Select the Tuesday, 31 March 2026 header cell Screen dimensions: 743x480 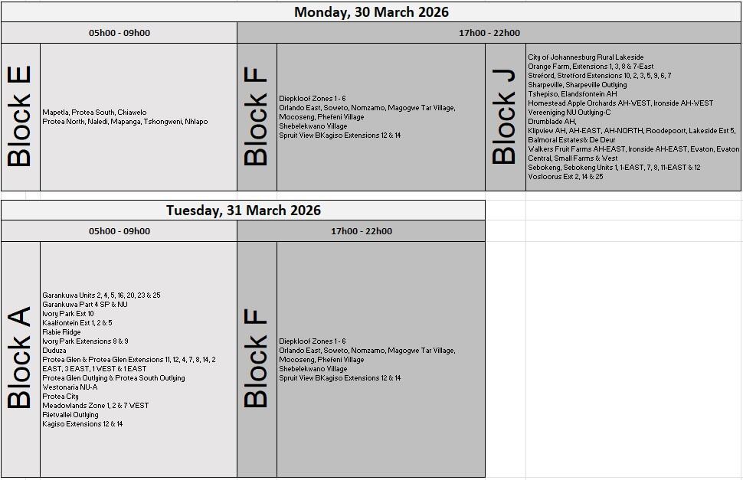(x=244, y=211)
